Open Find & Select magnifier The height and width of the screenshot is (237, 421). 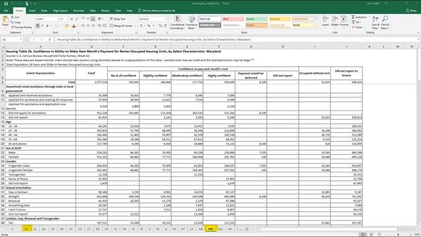[x=385, y=22]
